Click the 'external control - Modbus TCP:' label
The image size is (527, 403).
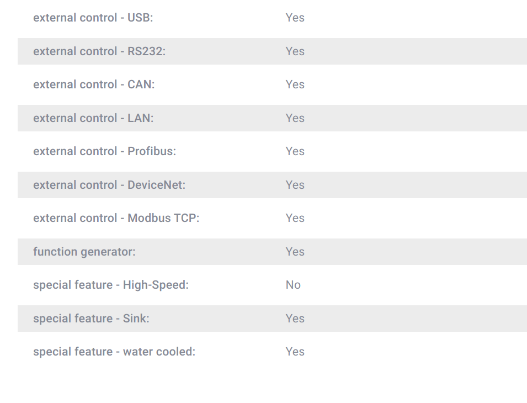116,218
